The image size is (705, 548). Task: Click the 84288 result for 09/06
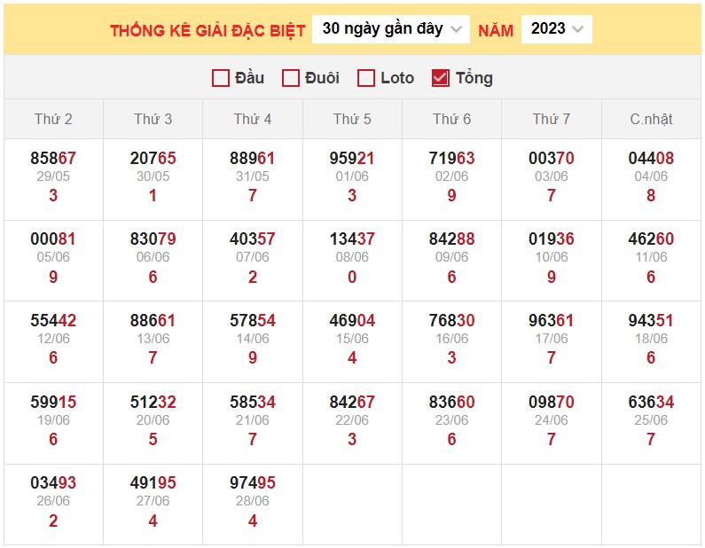451,239
